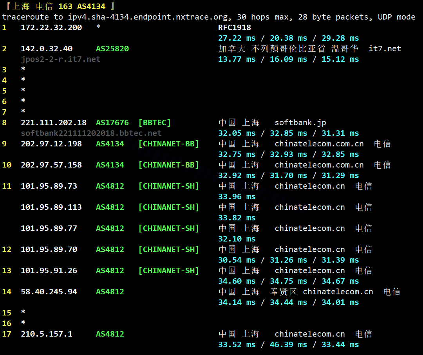Select latency 33.82 ms
The image size is (423, 355).
tap(237, 218)
